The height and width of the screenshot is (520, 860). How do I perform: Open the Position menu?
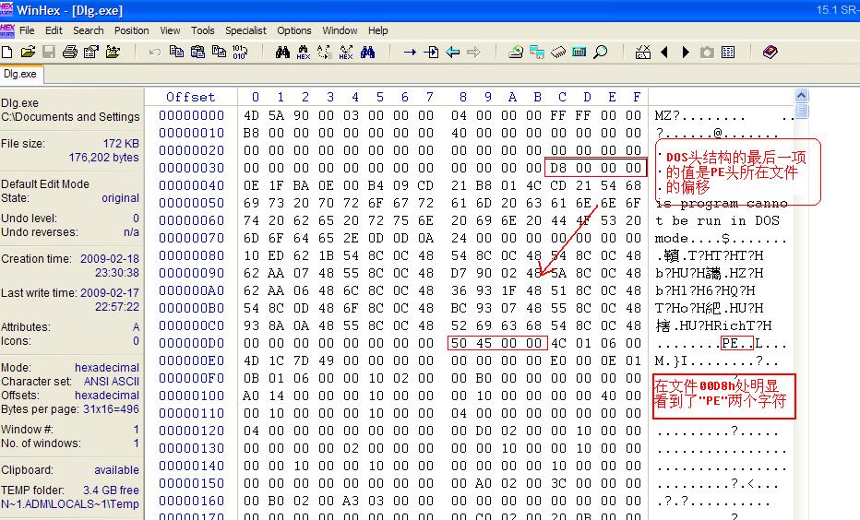(x=132, y=30)
